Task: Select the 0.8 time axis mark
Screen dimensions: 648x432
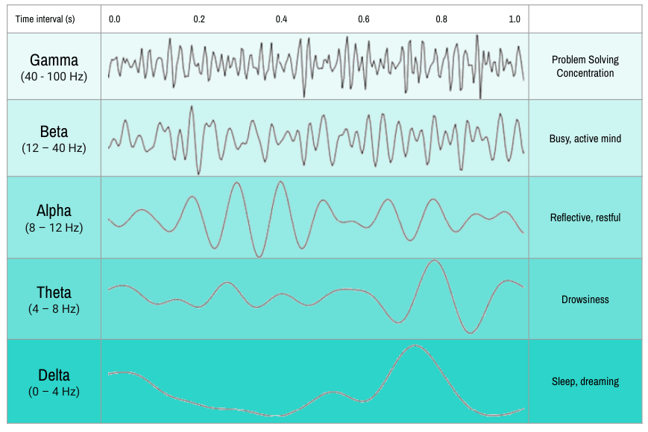Action: pos(441,19)
